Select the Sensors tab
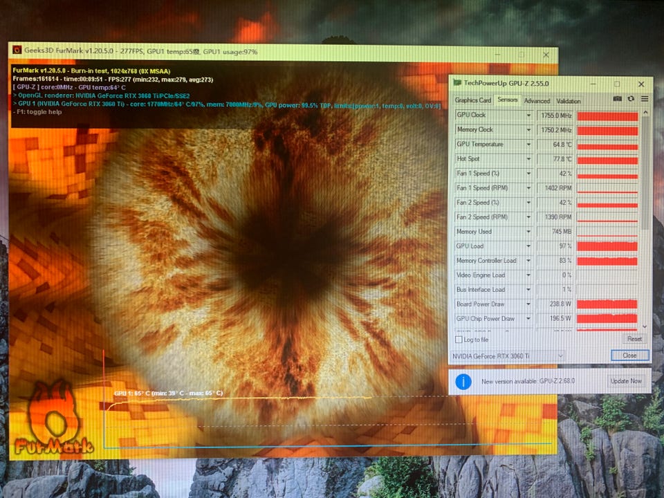664x498 pixels. click(x=507, y=100)
